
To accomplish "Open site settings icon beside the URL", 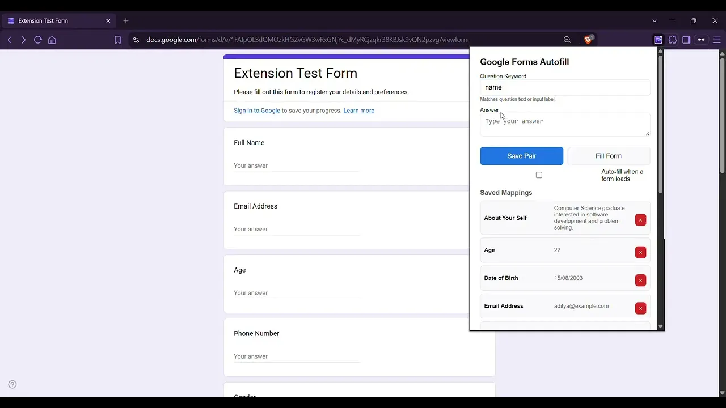I will tap(136, 40).
